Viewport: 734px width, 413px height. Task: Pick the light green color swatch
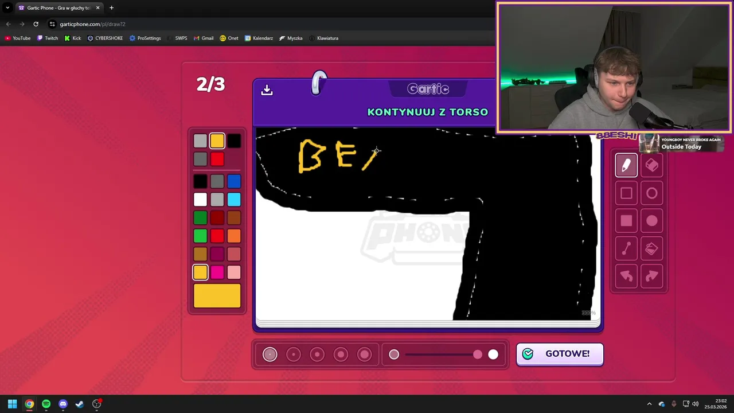(x=200, y=236)
